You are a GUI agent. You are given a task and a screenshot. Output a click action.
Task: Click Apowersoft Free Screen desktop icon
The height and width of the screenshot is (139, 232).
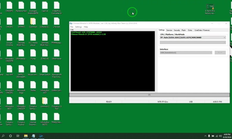(57, 72)
